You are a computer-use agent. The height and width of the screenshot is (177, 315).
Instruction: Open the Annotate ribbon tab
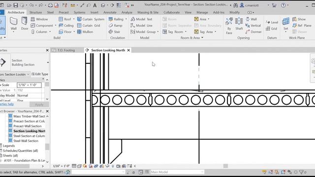[x=110, y=12]
